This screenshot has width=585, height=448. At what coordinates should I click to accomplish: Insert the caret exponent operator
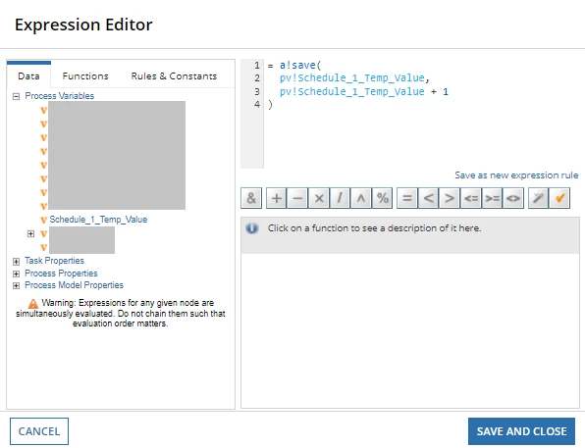point(361,198)
